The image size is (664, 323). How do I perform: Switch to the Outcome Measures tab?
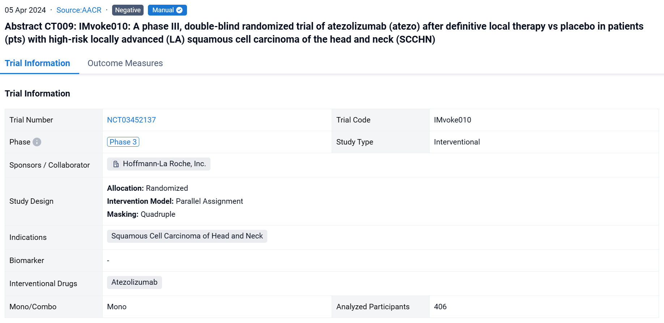pyautogui.click(x=125, y=63)
